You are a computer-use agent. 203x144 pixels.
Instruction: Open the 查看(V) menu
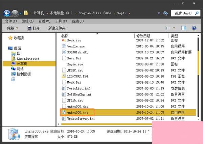pos(44,21)
